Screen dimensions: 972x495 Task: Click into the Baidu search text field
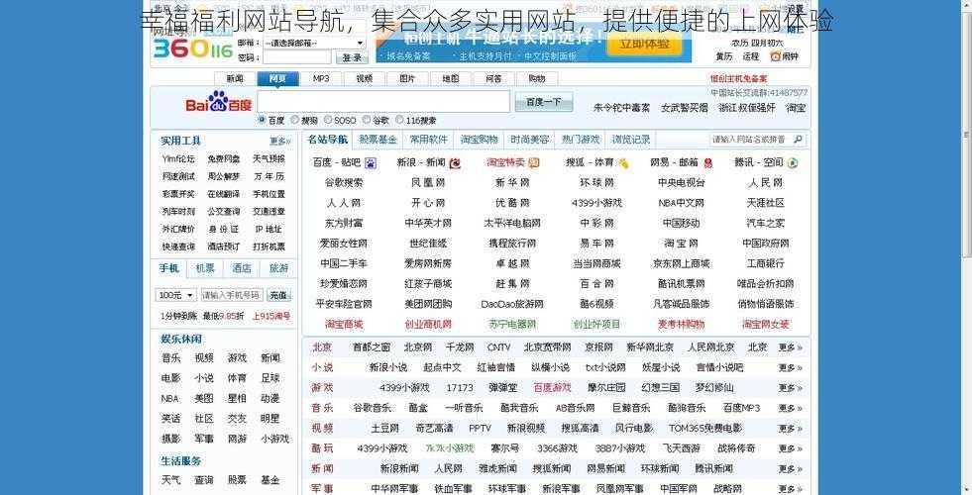click(383, 102)
